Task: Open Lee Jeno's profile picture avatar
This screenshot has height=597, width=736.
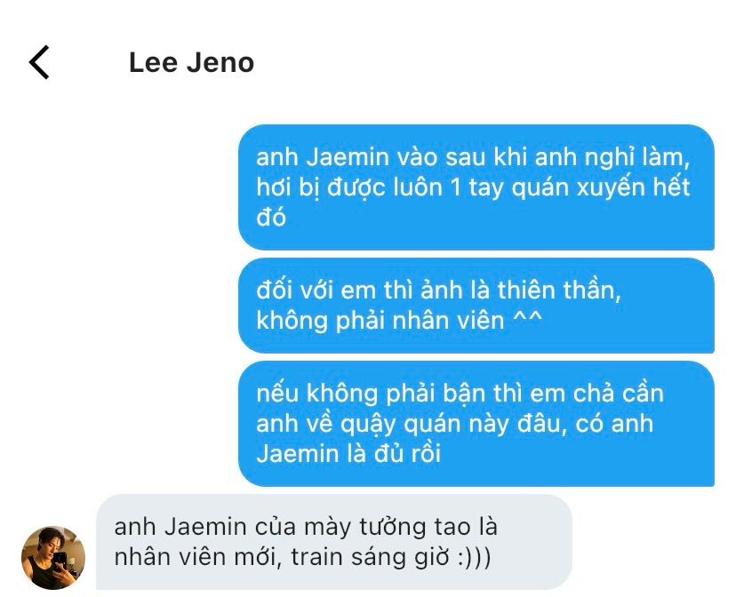Action: [53, 557]
